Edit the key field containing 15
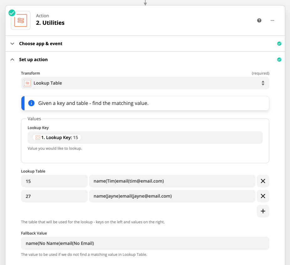The height and width of the screenshot is (265, 290). pyautogui.click(x=54, y=181)
